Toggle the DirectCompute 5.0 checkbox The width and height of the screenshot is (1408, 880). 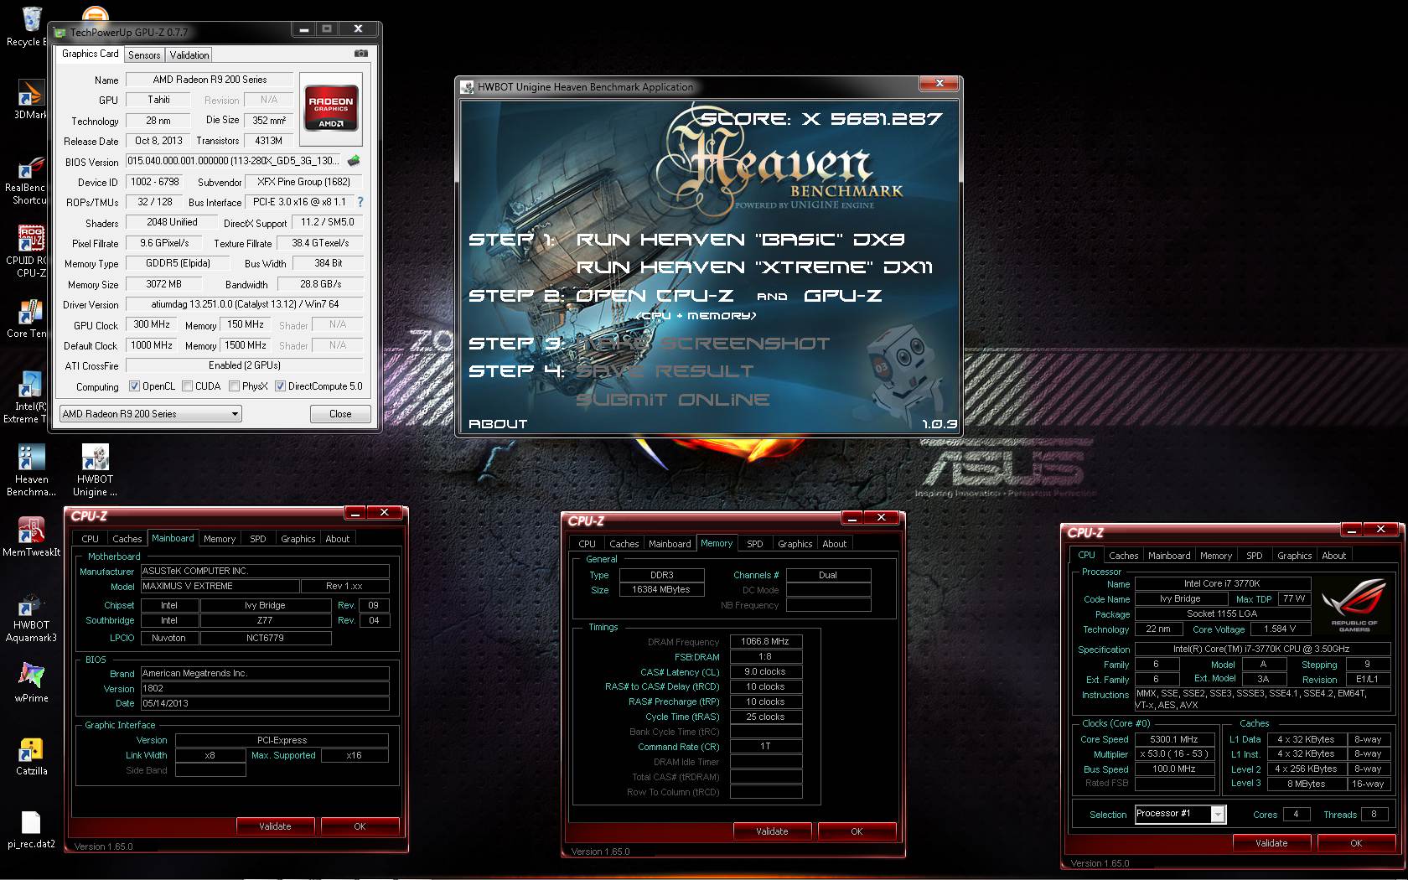tap(281, 386)
